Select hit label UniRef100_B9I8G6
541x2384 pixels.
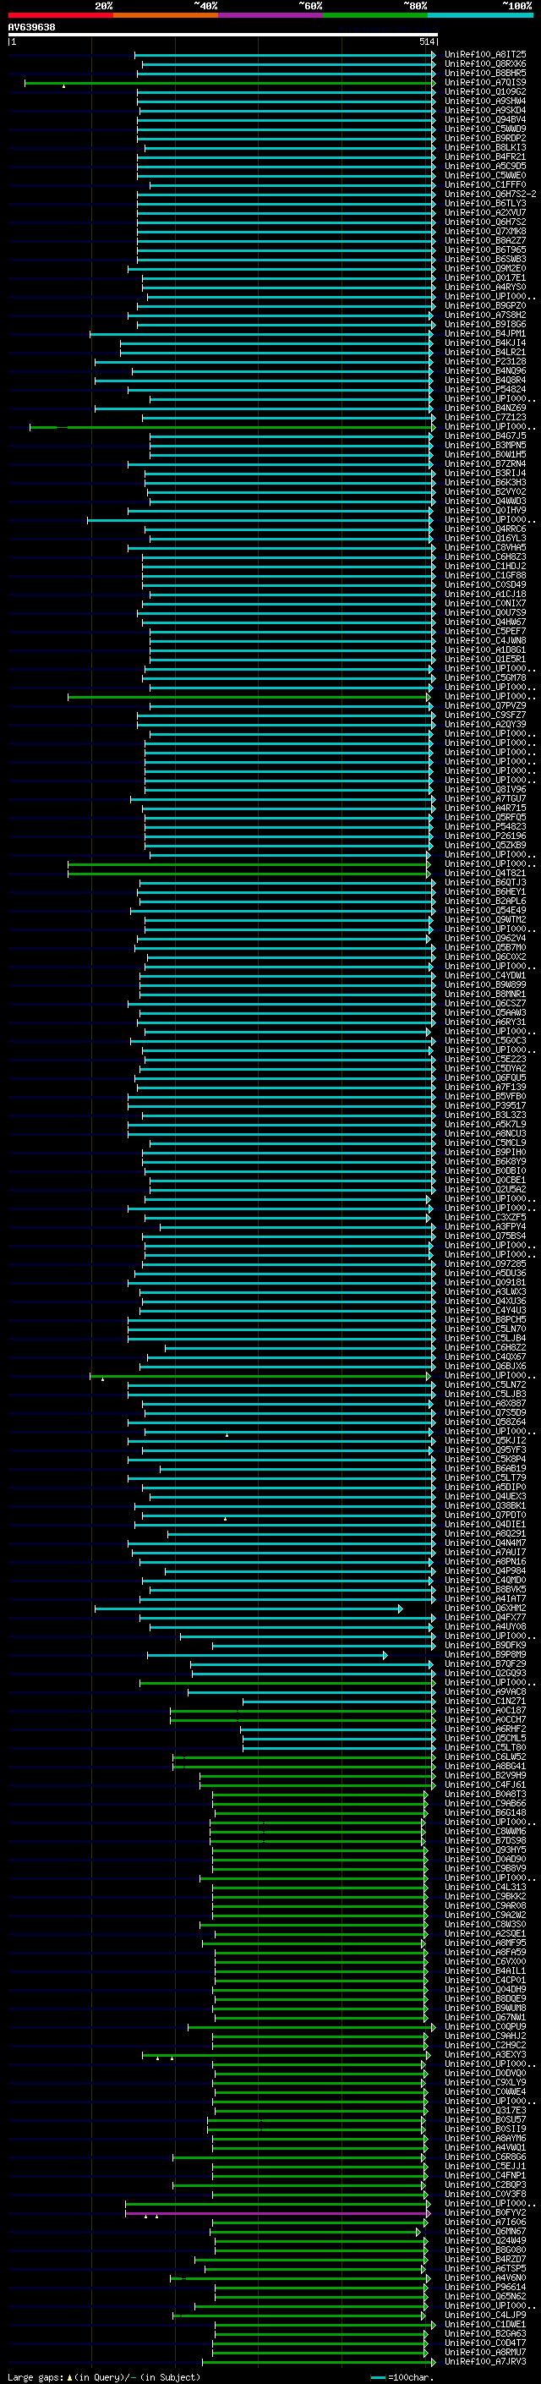point(484,324)
